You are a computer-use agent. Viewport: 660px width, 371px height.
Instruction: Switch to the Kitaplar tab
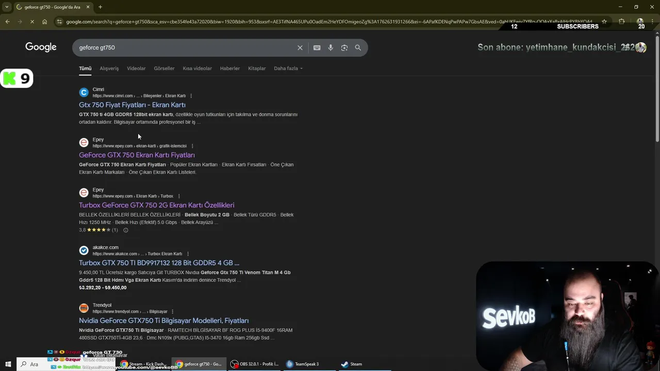[x=257, y=68]
